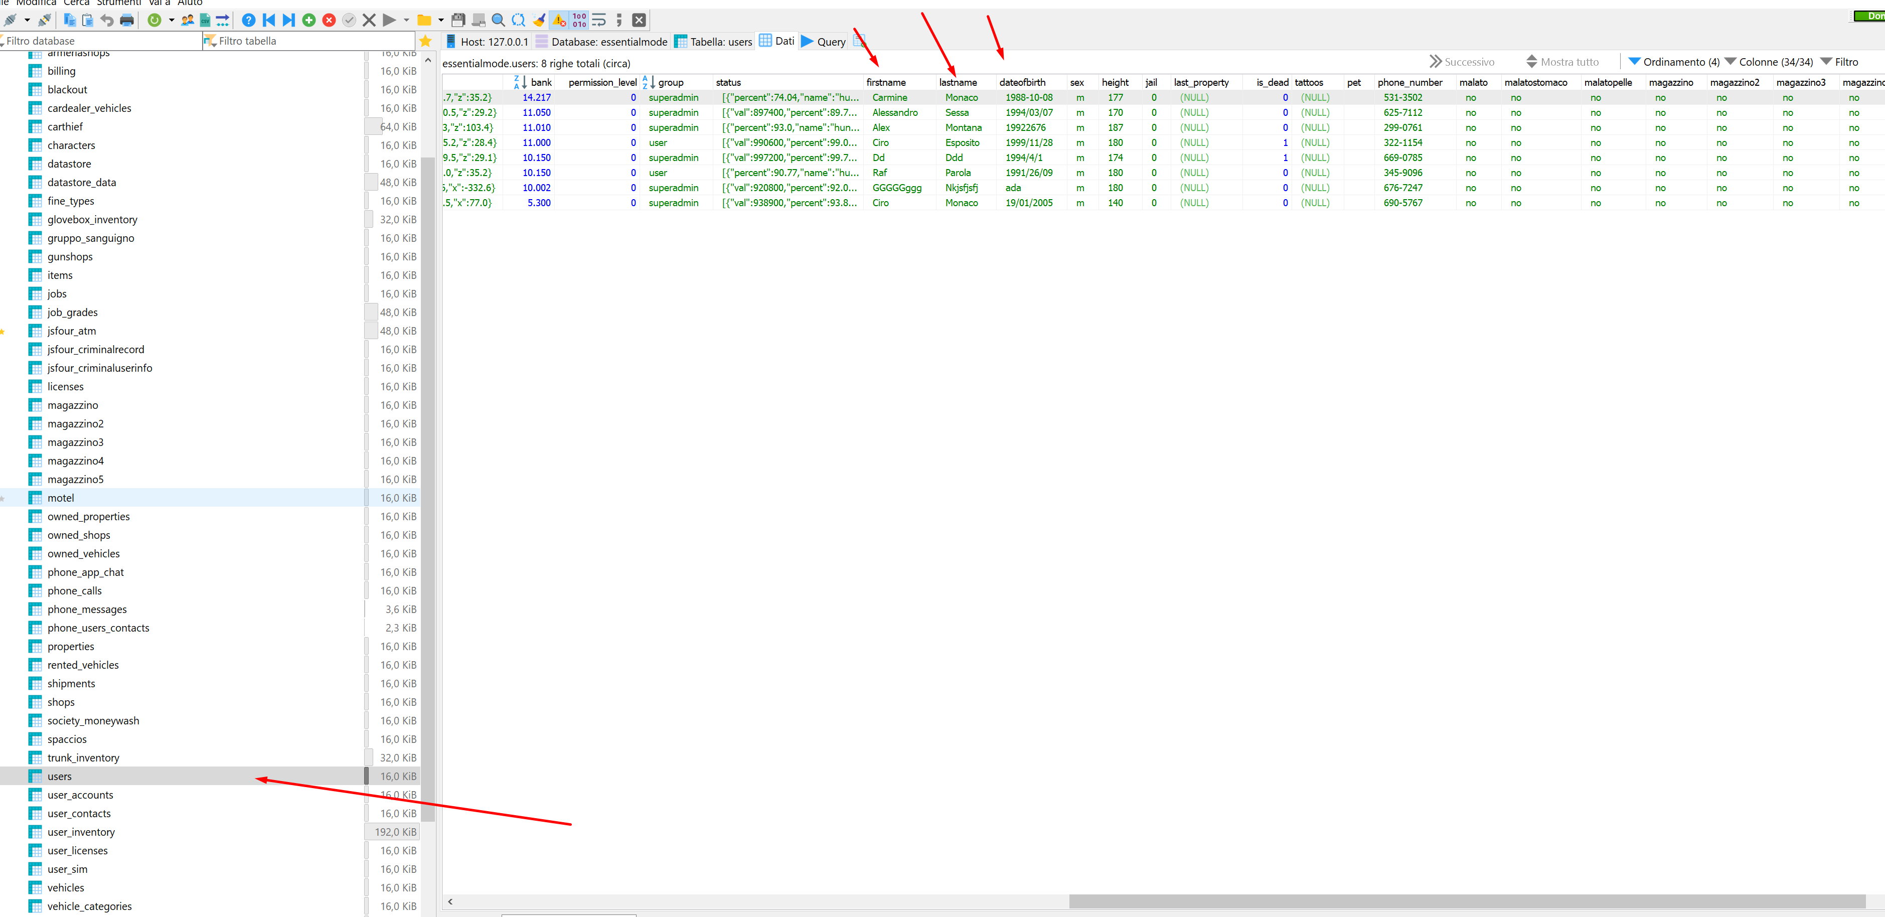Click the horizontal scrollbar of data grid
This screenshot has height=917, width=1885.
click(x=1467, y=901)
